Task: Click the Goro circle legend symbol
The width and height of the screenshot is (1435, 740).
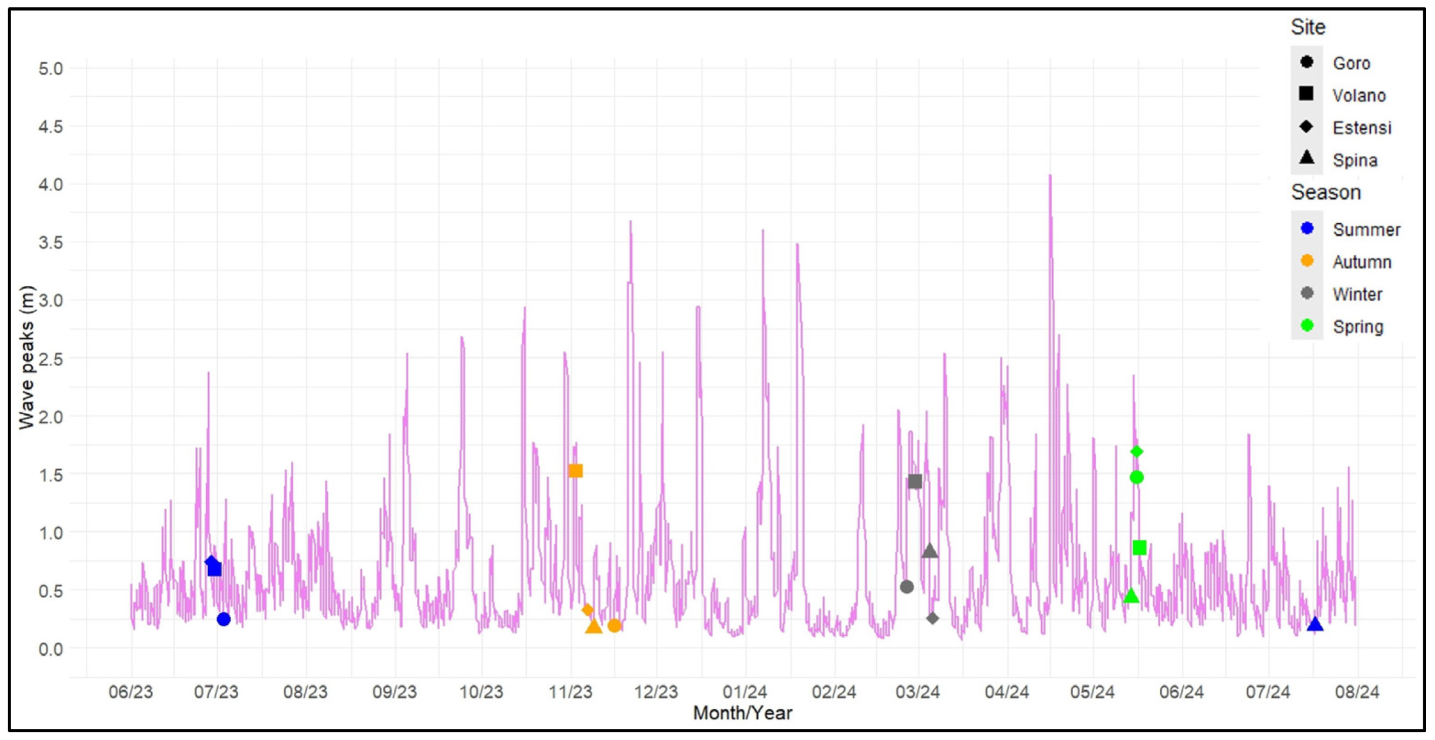Action: (1307, 62)
